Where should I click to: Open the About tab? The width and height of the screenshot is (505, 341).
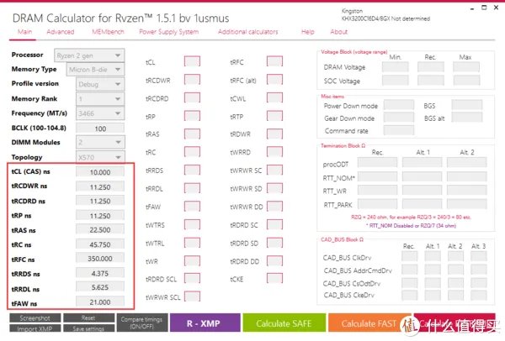tap(338, 32)
